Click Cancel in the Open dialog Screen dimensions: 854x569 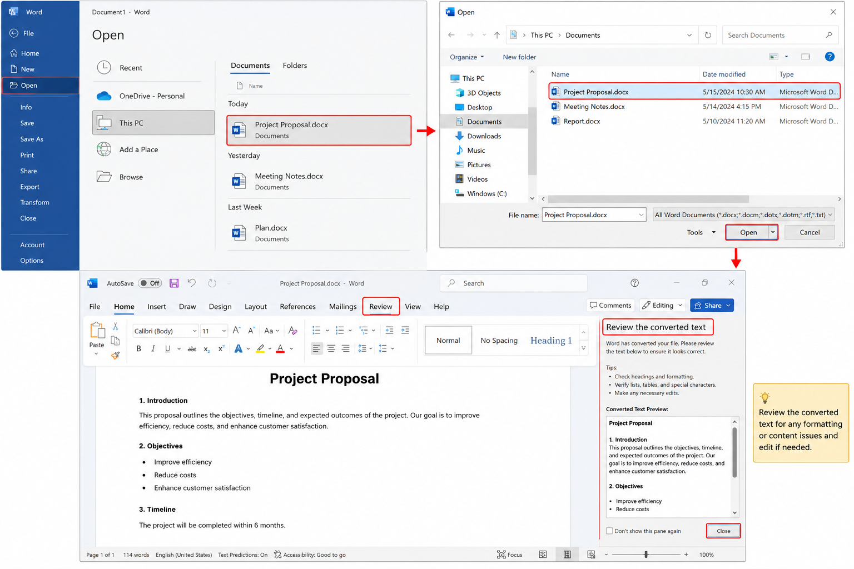810,232
